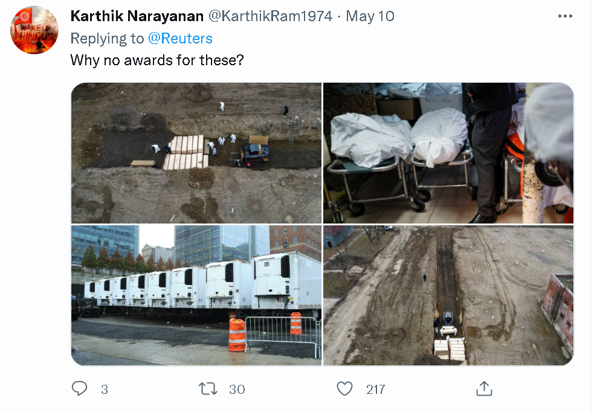Click the reply speech bubble icon
This screenshot has height=415, width=597.
(80, 388)
